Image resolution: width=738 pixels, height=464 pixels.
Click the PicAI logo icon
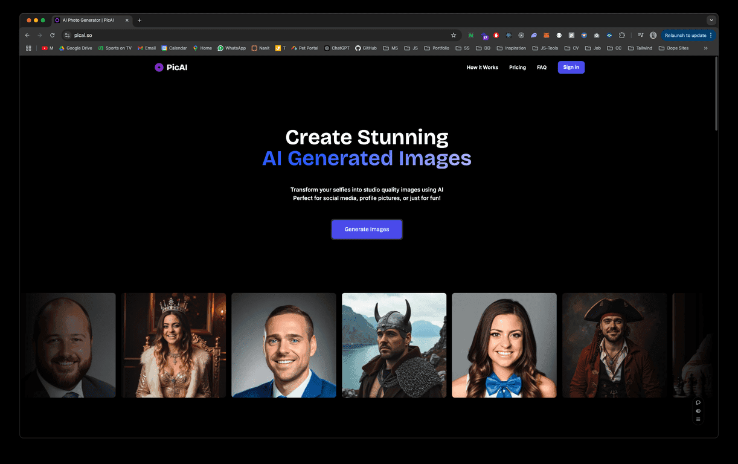click(x=159, y=67)
